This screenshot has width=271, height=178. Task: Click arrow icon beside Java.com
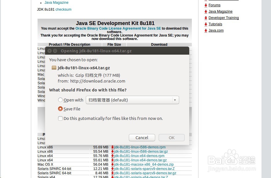click(x=206, y=31)
